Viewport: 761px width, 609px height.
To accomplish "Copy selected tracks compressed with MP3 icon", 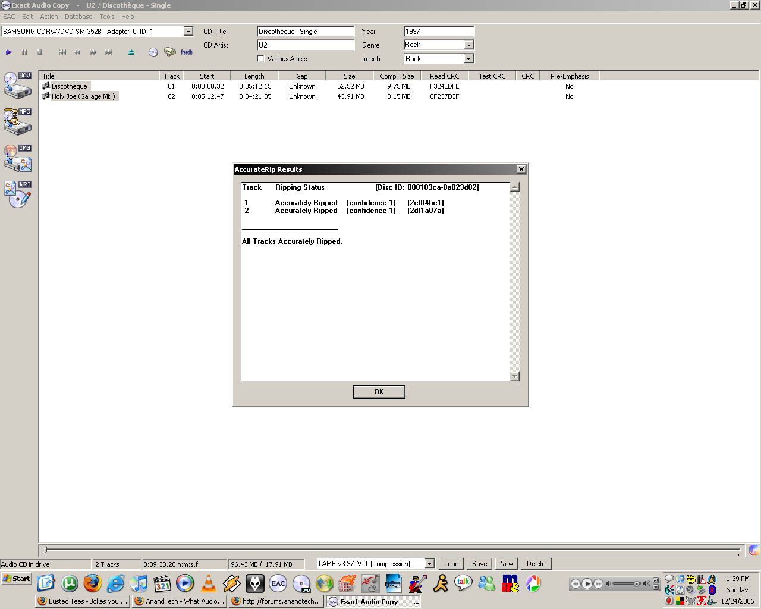I will click(18, 121).
